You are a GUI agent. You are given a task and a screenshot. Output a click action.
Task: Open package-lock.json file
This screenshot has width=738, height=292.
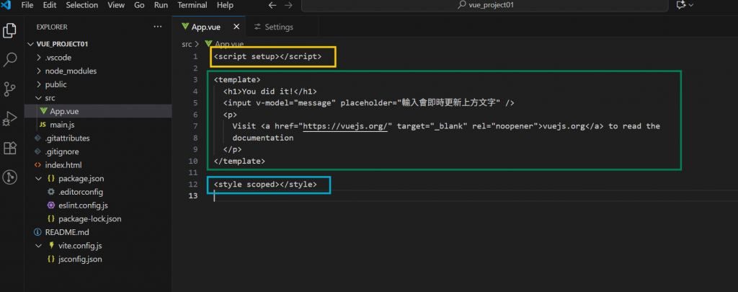coord(98,219)
